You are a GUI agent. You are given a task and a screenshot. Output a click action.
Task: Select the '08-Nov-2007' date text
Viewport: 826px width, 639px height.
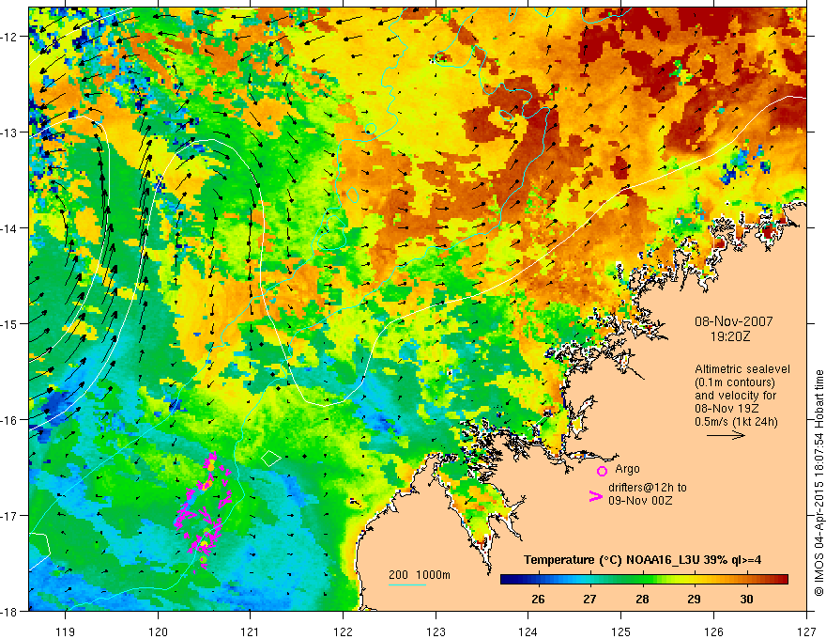click(x=734, y=321)
